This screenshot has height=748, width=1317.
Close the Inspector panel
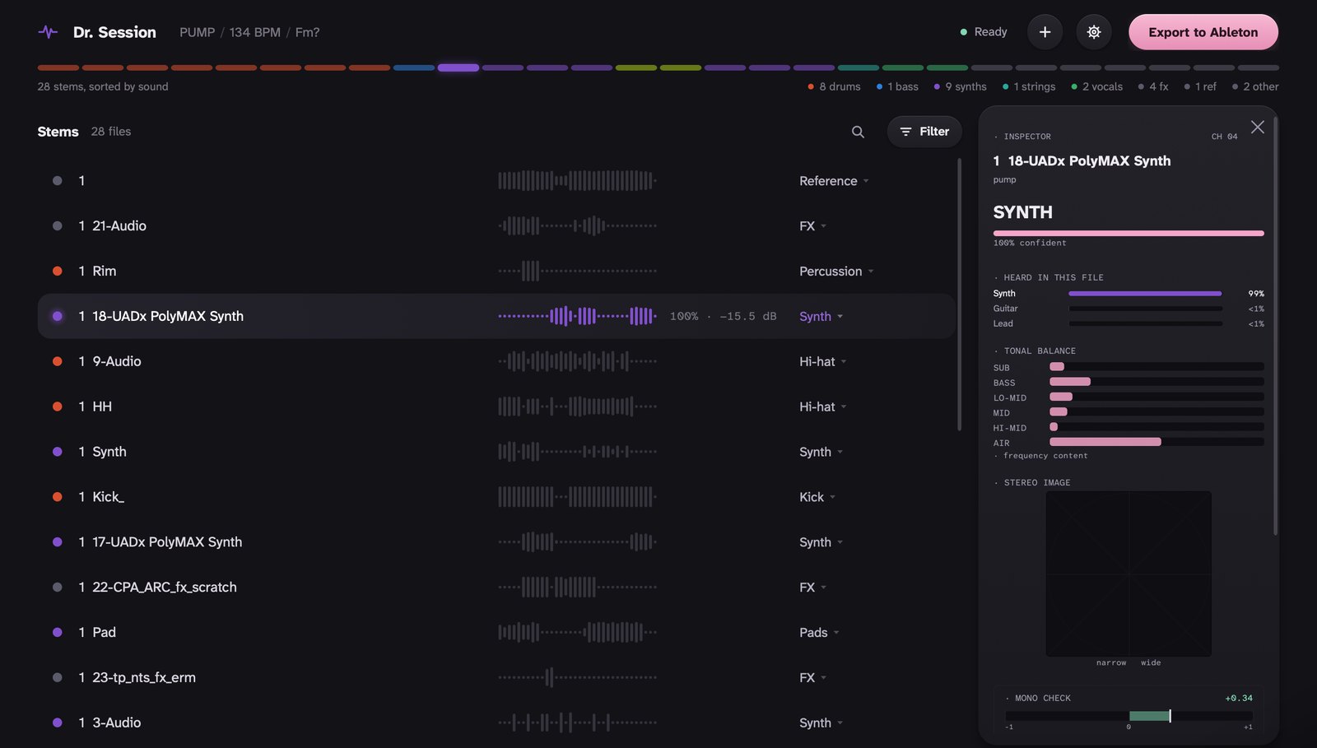(x=1257, y=127)
